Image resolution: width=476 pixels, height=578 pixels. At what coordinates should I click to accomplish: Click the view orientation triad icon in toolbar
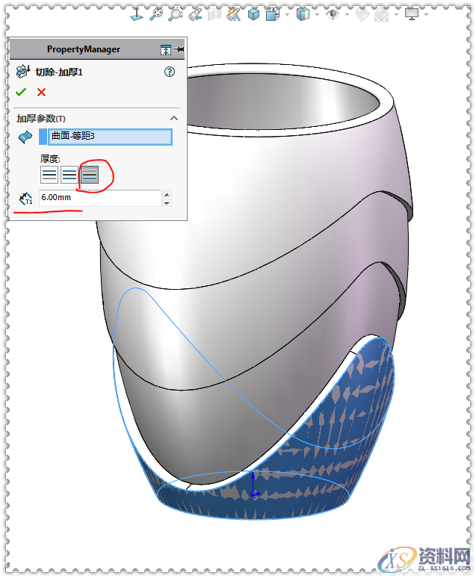coord(137,14)
